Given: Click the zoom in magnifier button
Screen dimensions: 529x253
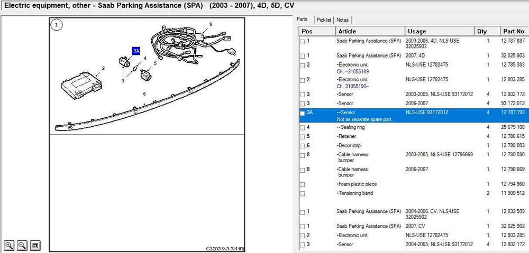Looking at the screenshot, I should pos(9,245).
